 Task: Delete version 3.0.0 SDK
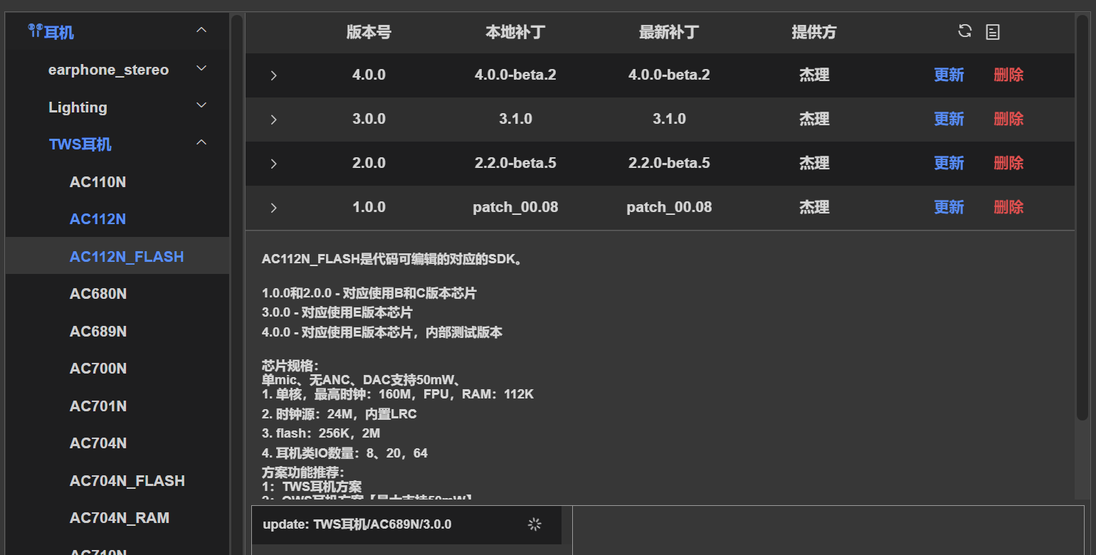coord(1008,119)
